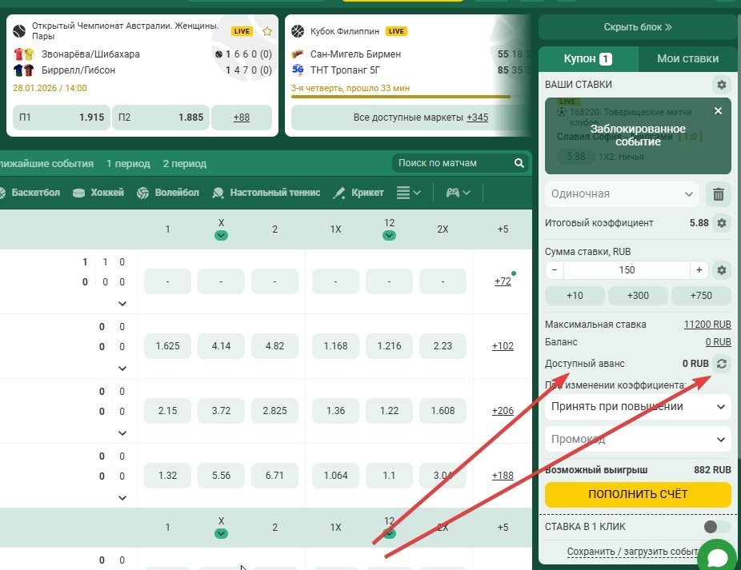The height and width of the screenshot is (570, 741).
Task: Increase stake with the plus stepper
Action: click(x=699, y=270)
